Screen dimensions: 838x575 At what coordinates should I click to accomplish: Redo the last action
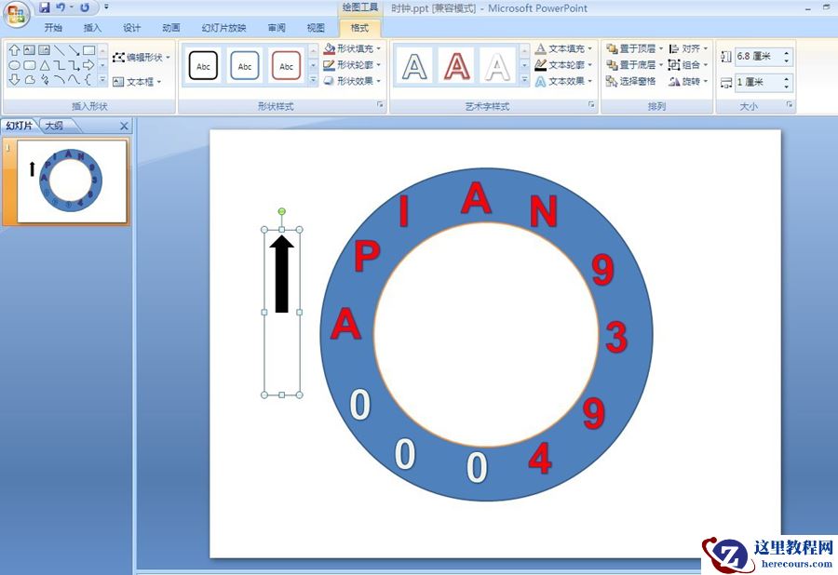[x=85, y=7]
